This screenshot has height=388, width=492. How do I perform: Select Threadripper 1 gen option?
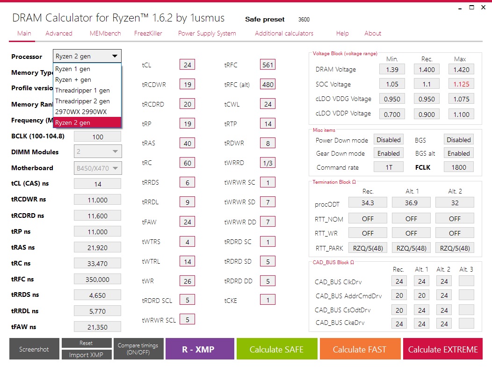(87, 90)
